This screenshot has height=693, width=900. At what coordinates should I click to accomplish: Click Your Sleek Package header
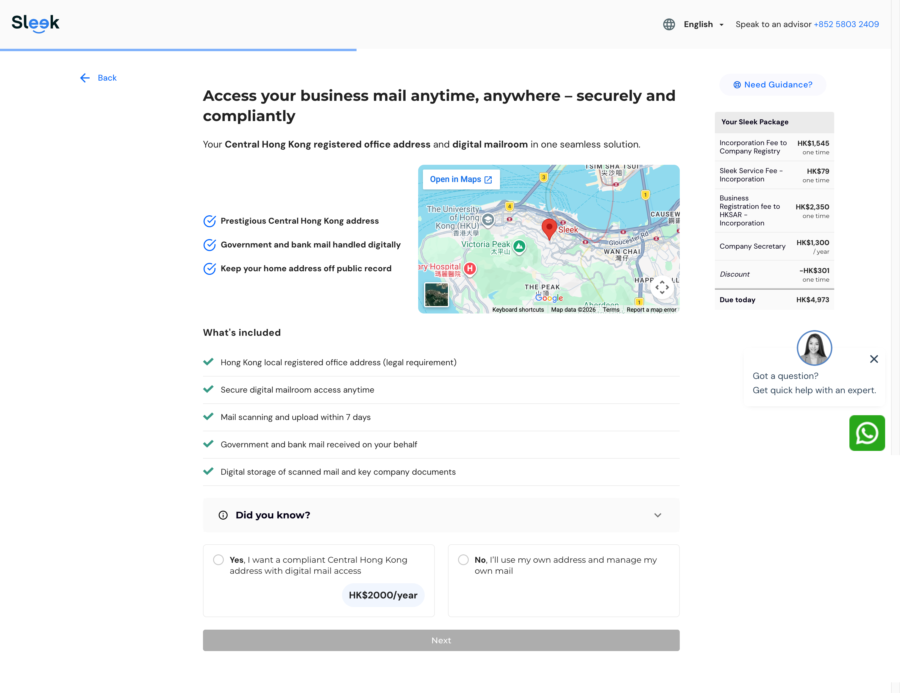tap(774, 122)
